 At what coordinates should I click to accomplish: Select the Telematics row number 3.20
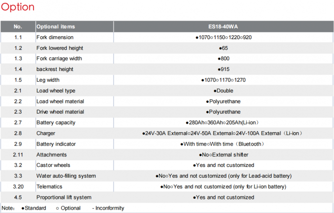[18, 187]
